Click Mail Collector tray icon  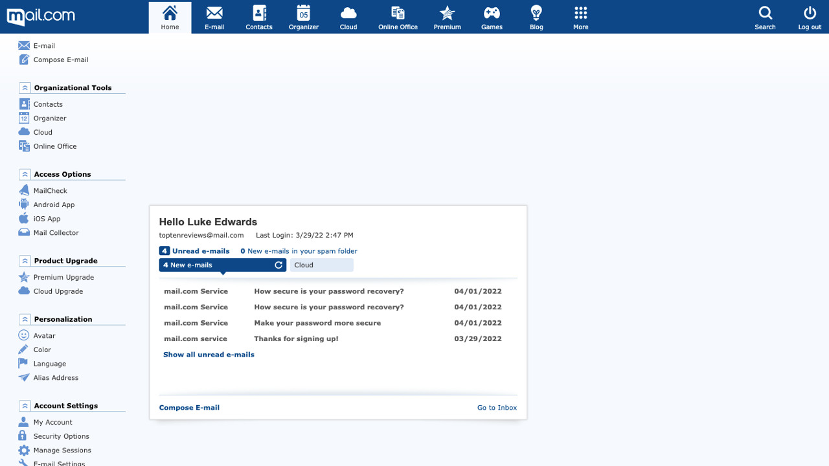[24, 233]
